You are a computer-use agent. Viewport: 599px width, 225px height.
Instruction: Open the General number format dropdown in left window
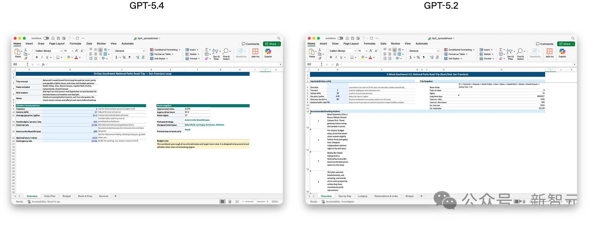(x=144, y=51)
